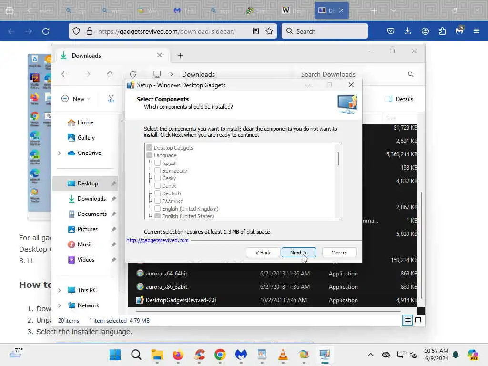This screenshot has width=488, height=366.
Task: Click the Firefox Search box
Action: 325,31
